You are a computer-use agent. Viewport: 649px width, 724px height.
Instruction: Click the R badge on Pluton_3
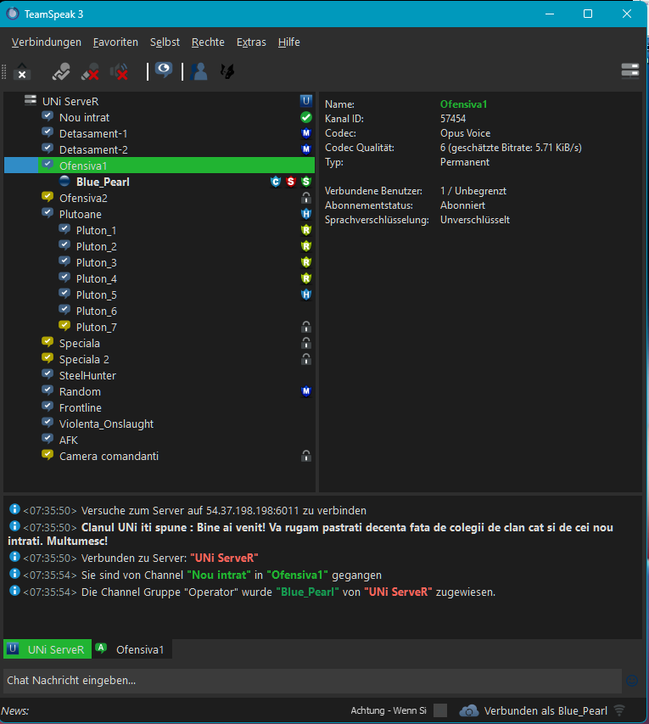point(306,262)
